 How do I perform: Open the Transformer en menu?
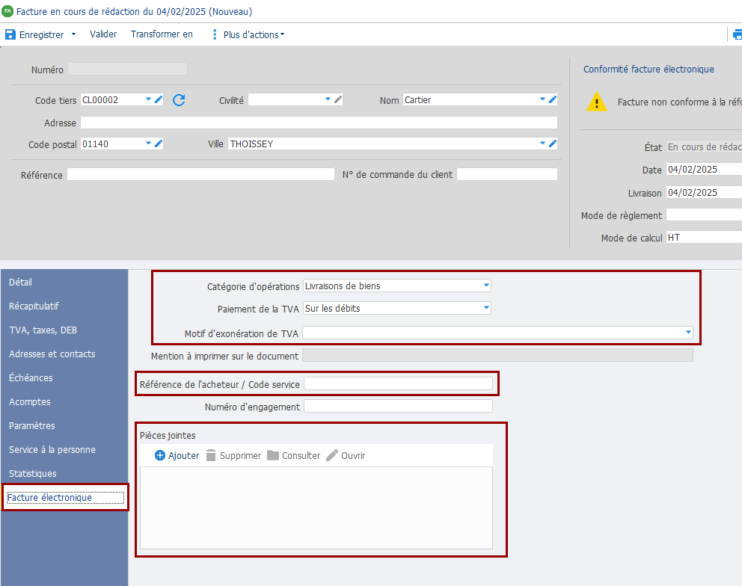(x=162, y=34)
